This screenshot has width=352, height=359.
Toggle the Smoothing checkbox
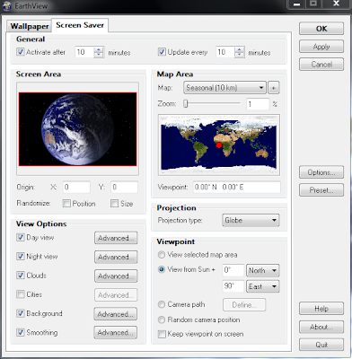(x=21, y=332)
